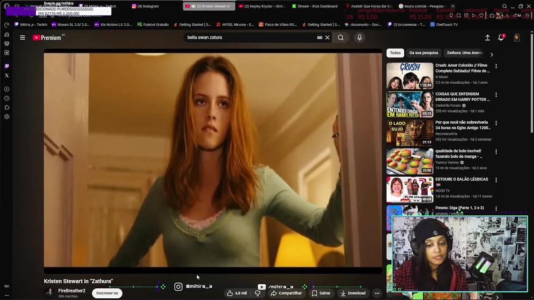
Task: Open options menu for Egito Antigo video
Action: [x=496, y=123]
